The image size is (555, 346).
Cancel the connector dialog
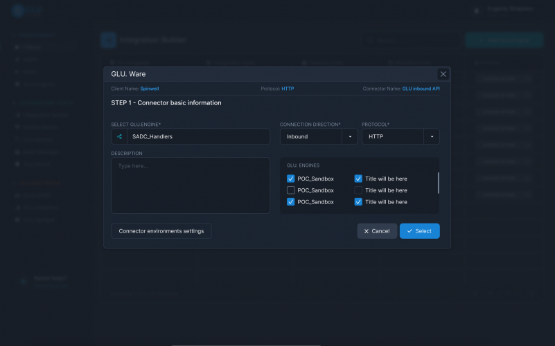click(x=377, y=231)
